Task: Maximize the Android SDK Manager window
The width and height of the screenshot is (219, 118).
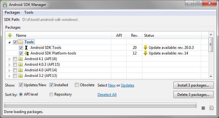Action: [x=198, y=3]
